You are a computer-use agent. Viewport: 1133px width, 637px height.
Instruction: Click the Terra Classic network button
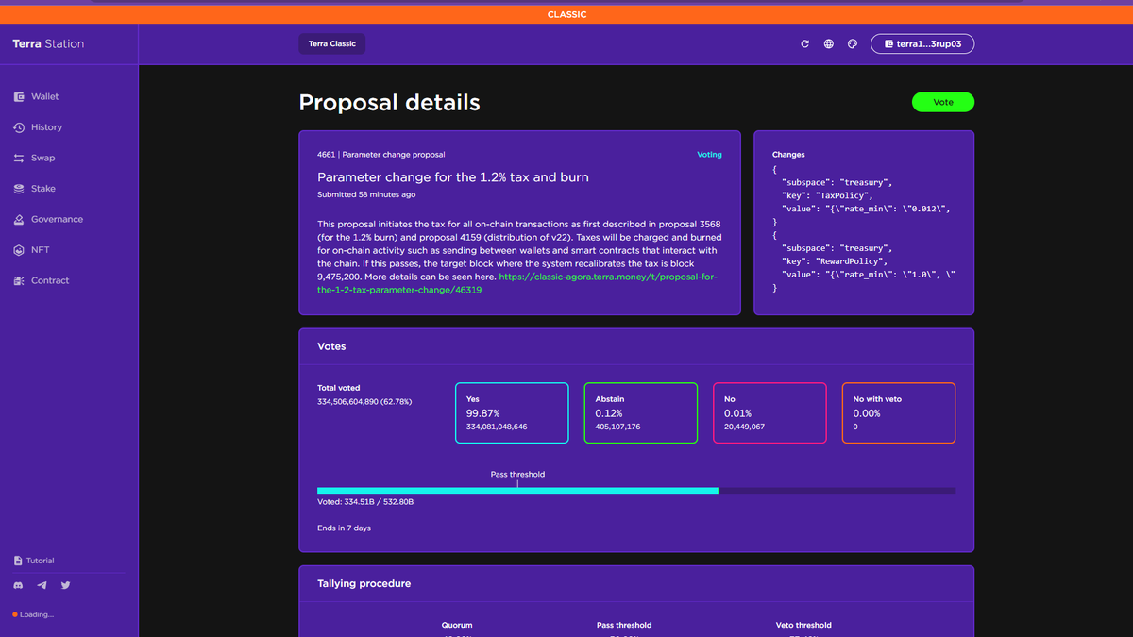332,43
